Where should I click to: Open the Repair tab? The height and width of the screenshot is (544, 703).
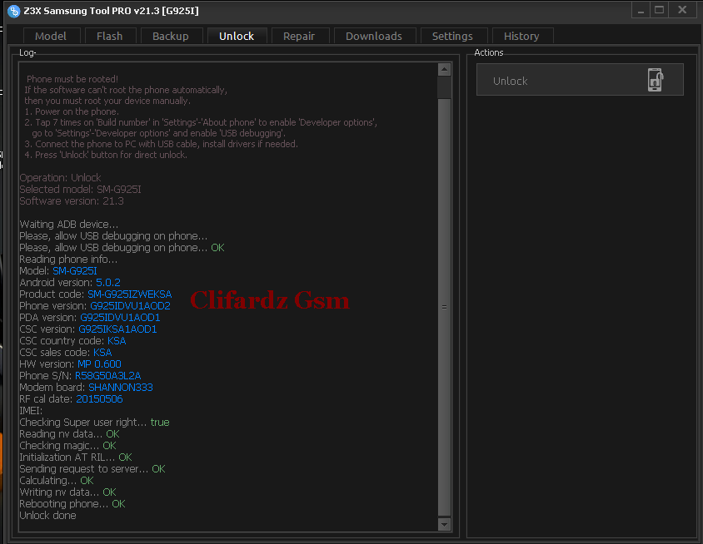(x=299, y=36)
